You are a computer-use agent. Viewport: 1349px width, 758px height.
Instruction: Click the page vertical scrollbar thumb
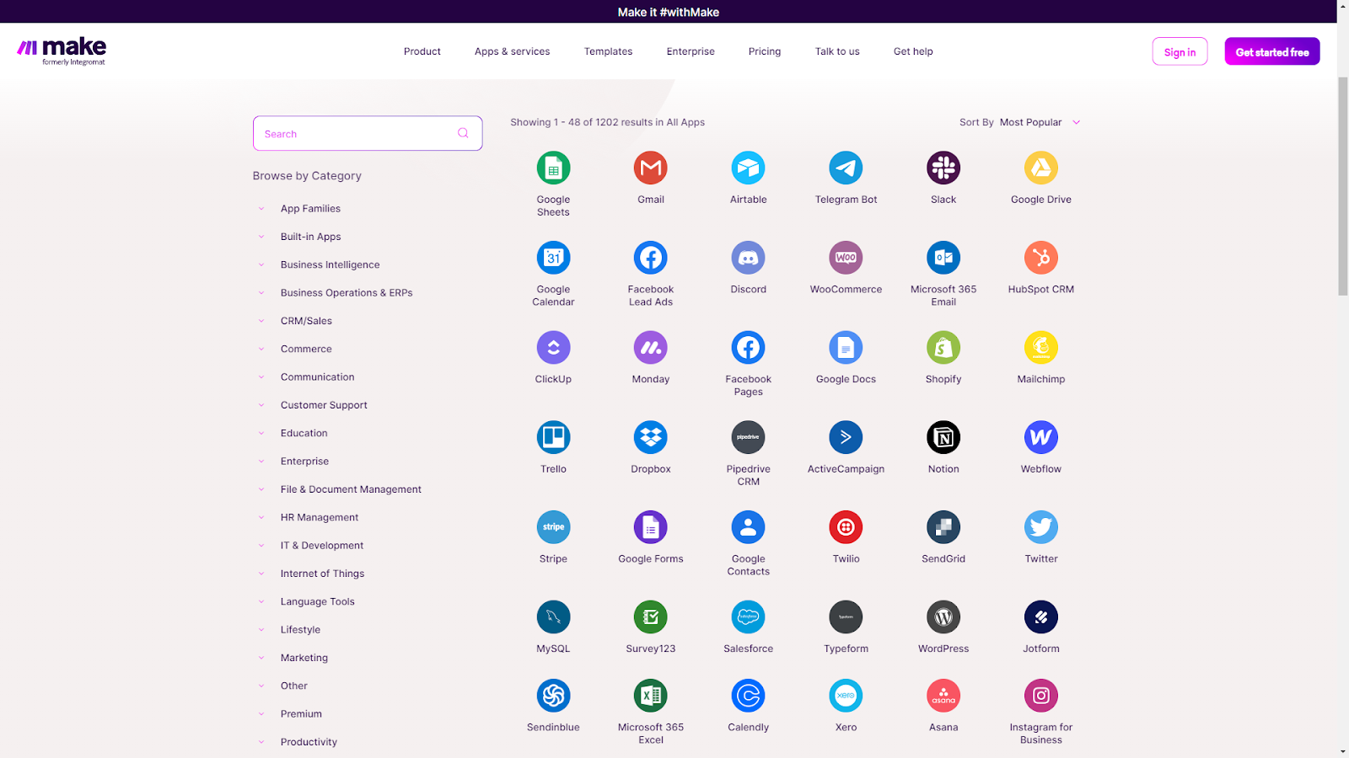[x=1343, y=185]
